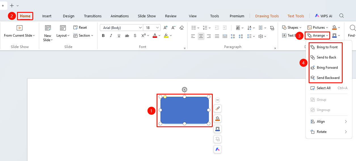Click the Layout icon
Screen dimensions: 356x161
tap(63, 28)
